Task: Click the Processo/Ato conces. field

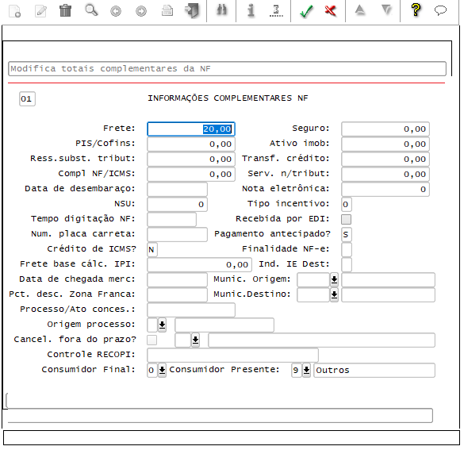Action: (191, 310)
